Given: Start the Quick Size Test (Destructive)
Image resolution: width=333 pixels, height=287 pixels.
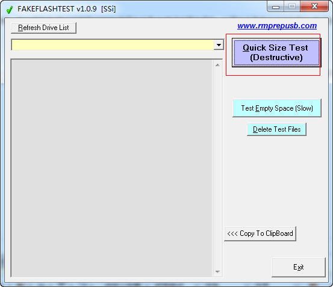Looking at the screenshot, I should [x=276, y=52].
